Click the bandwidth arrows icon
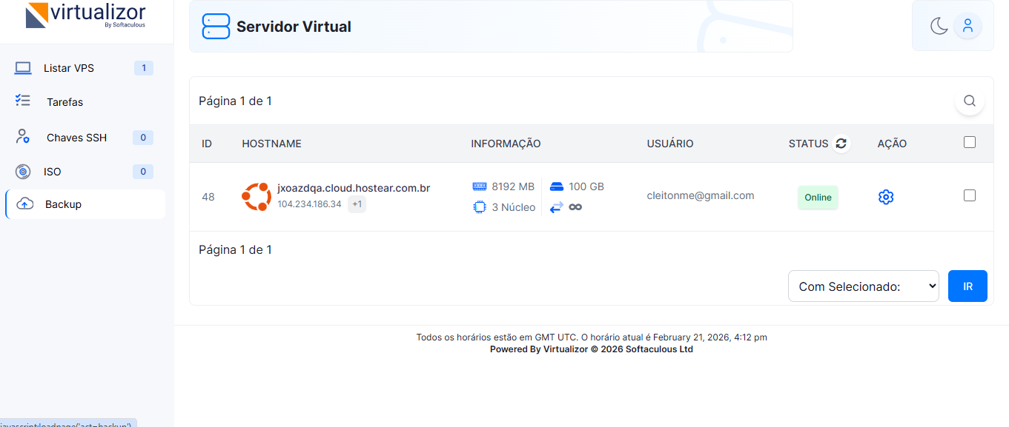 (556, 207)
